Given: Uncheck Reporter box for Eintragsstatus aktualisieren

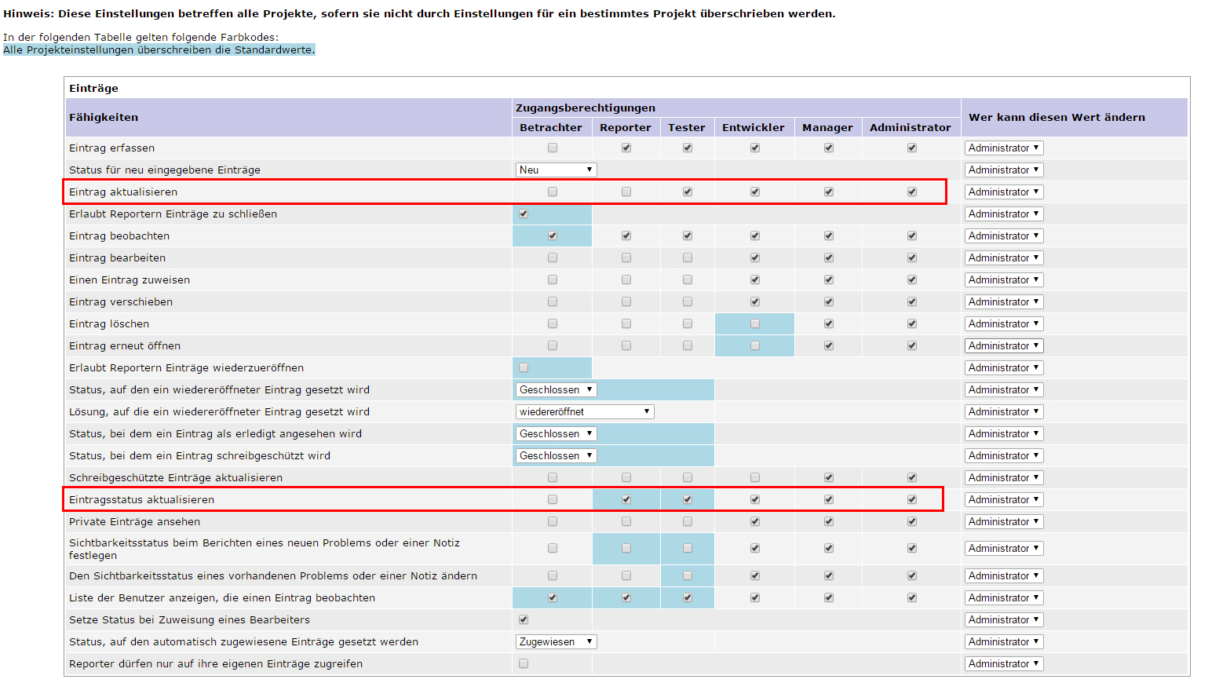Looking at the screenshot, I should click(x=626, y=499).
